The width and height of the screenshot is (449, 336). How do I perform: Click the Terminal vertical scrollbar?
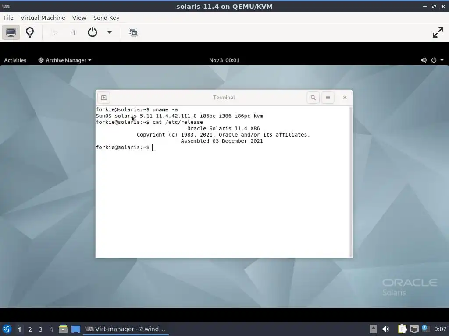pyautogui.click(x=350, y=182)
